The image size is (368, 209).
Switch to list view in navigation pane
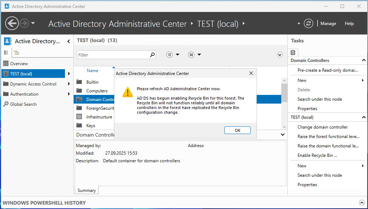6,53
